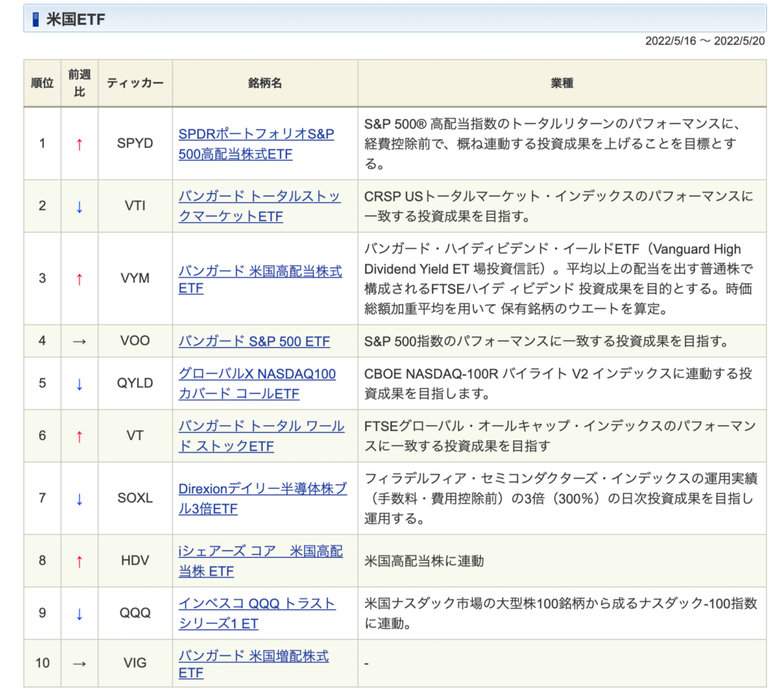776x698 pixels.
Task: Open the SPDRポートフォリオS&P 500高配当株式ETF link
Action: point(256,143)
